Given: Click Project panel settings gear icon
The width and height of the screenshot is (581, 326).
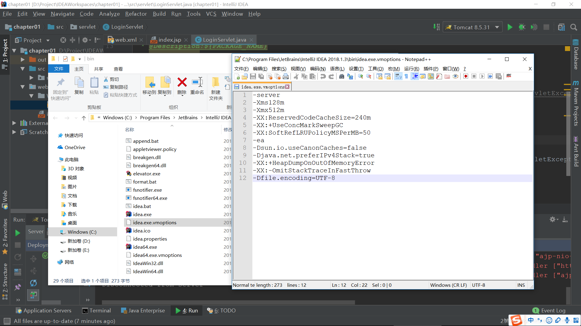Looking at the screenshot, I should coord(85,40).
